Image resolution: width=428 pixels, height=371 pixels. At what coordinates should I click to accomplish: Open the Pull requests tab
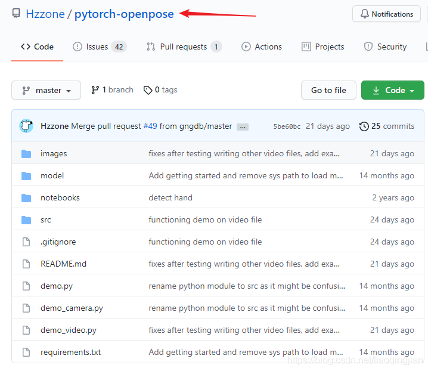[184, 47]
